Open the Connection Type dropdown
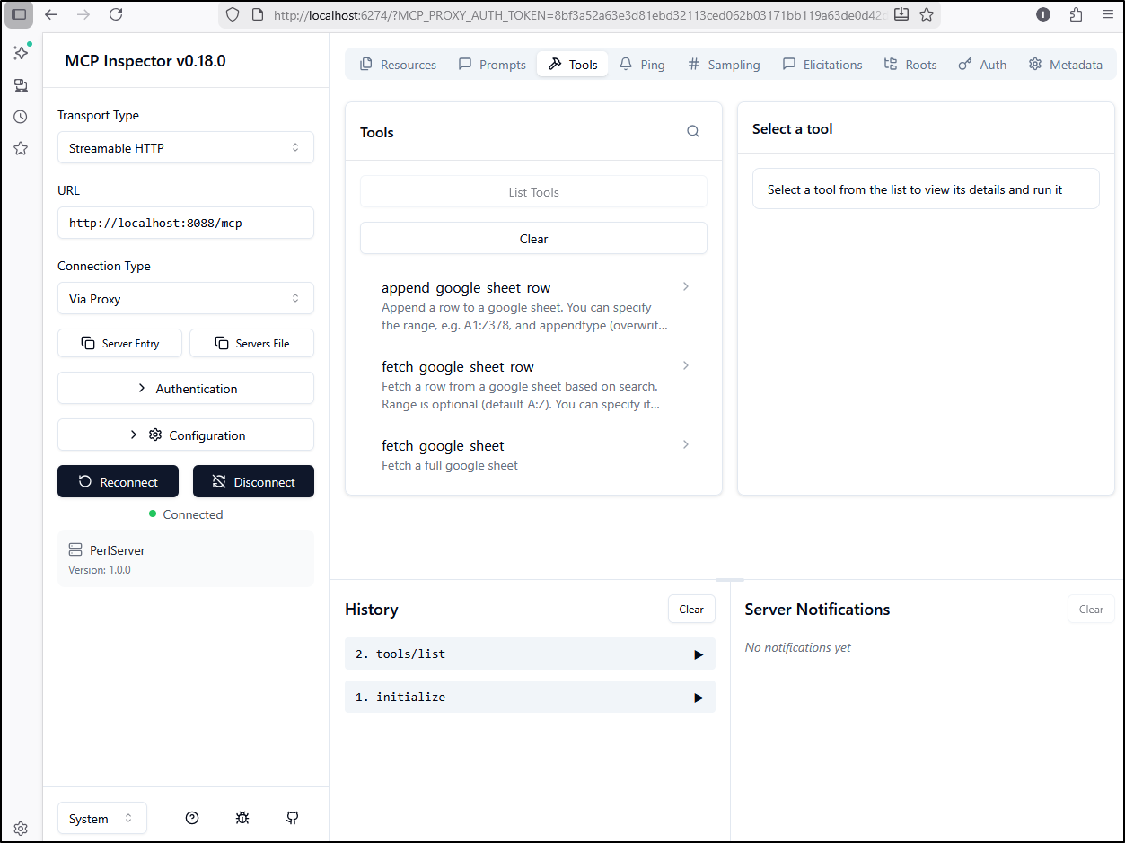1125x843 pixels. pyautogui.click(x=185, y=299)
